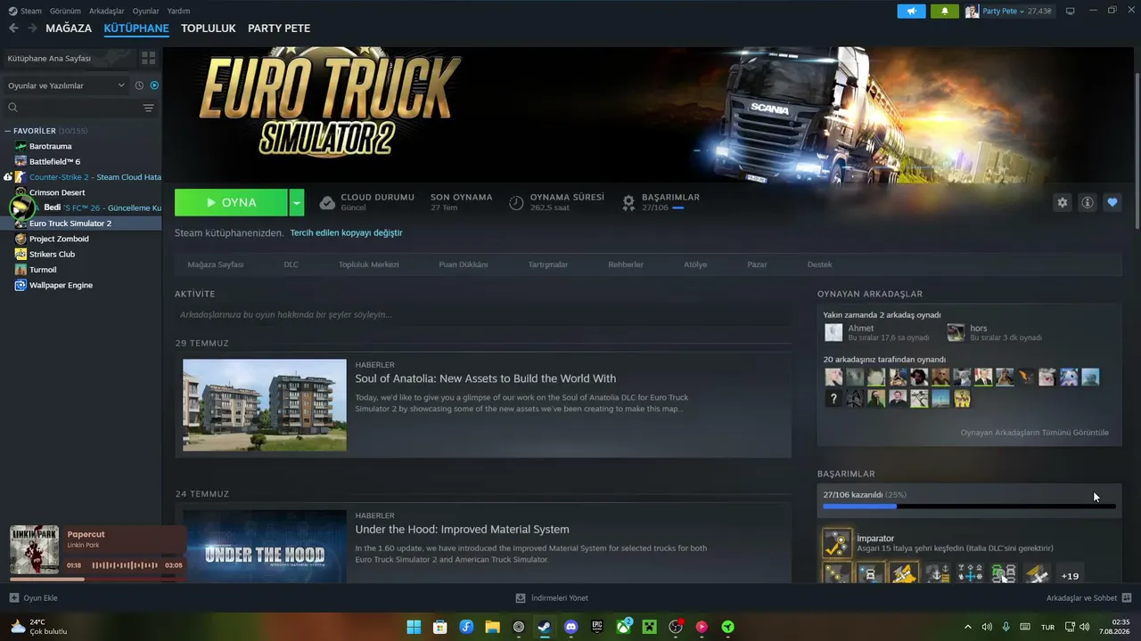Image resolution: width=1141 pixels, height=641 pixels.
Task: Open the Puan Dükkânı link
Action: [464, 264]
